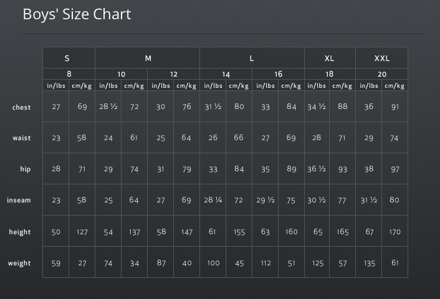Screen dimensions: 440x299
Task: Select the S size column header
Action: click(67, 59)
